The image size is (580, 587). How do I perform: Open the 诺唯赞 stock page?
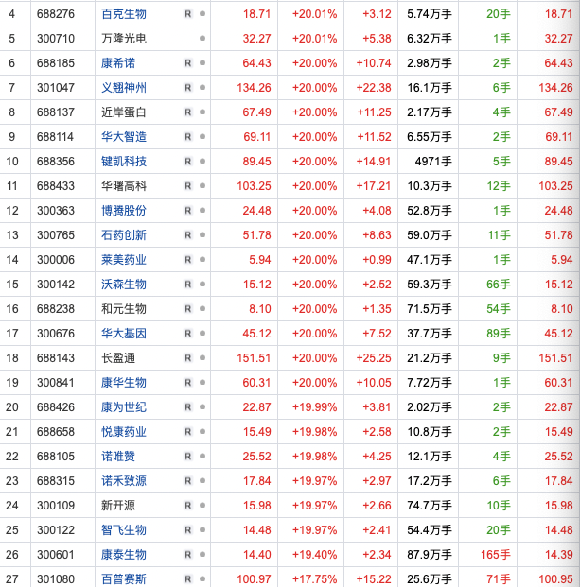point(118,457)
